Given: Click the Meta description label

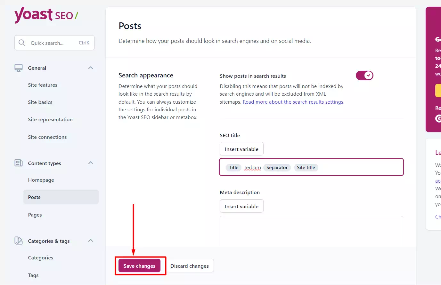Looking at the screenshot, I should click(x=240, y=192).
